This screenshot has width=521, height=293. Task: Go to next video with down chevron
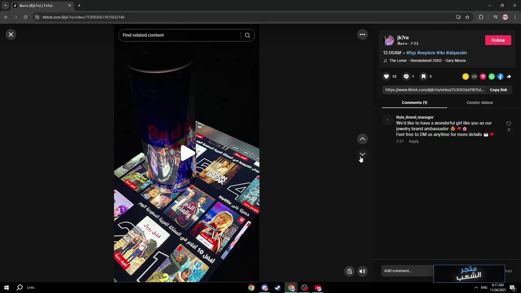coord(362,155)
